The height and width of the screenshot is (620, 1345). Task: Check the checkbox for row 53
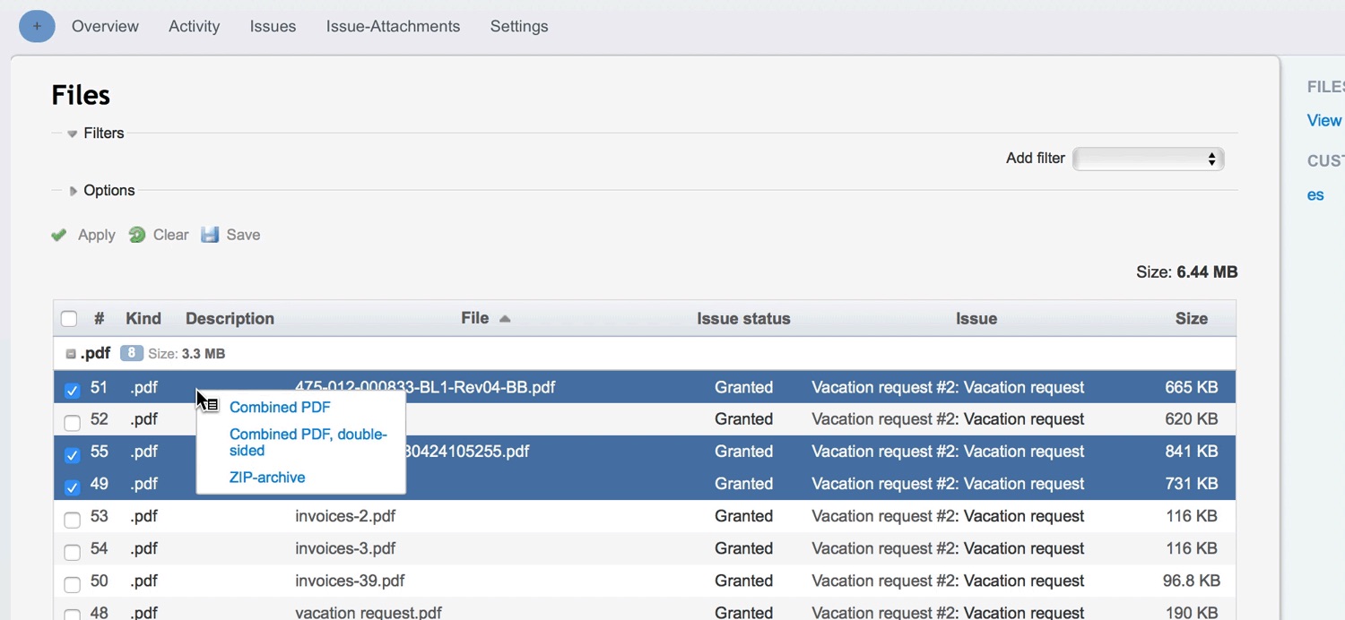(73, 519)
